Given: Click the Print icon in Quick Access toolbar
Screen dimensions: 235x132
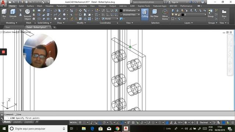Looking at the screenshot, I should [26, 2].
